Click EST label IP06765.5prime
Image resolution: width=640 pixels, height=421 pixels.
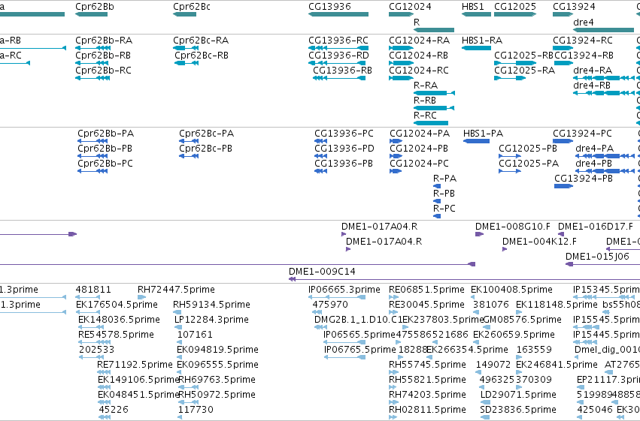click(x=360, y=350)
